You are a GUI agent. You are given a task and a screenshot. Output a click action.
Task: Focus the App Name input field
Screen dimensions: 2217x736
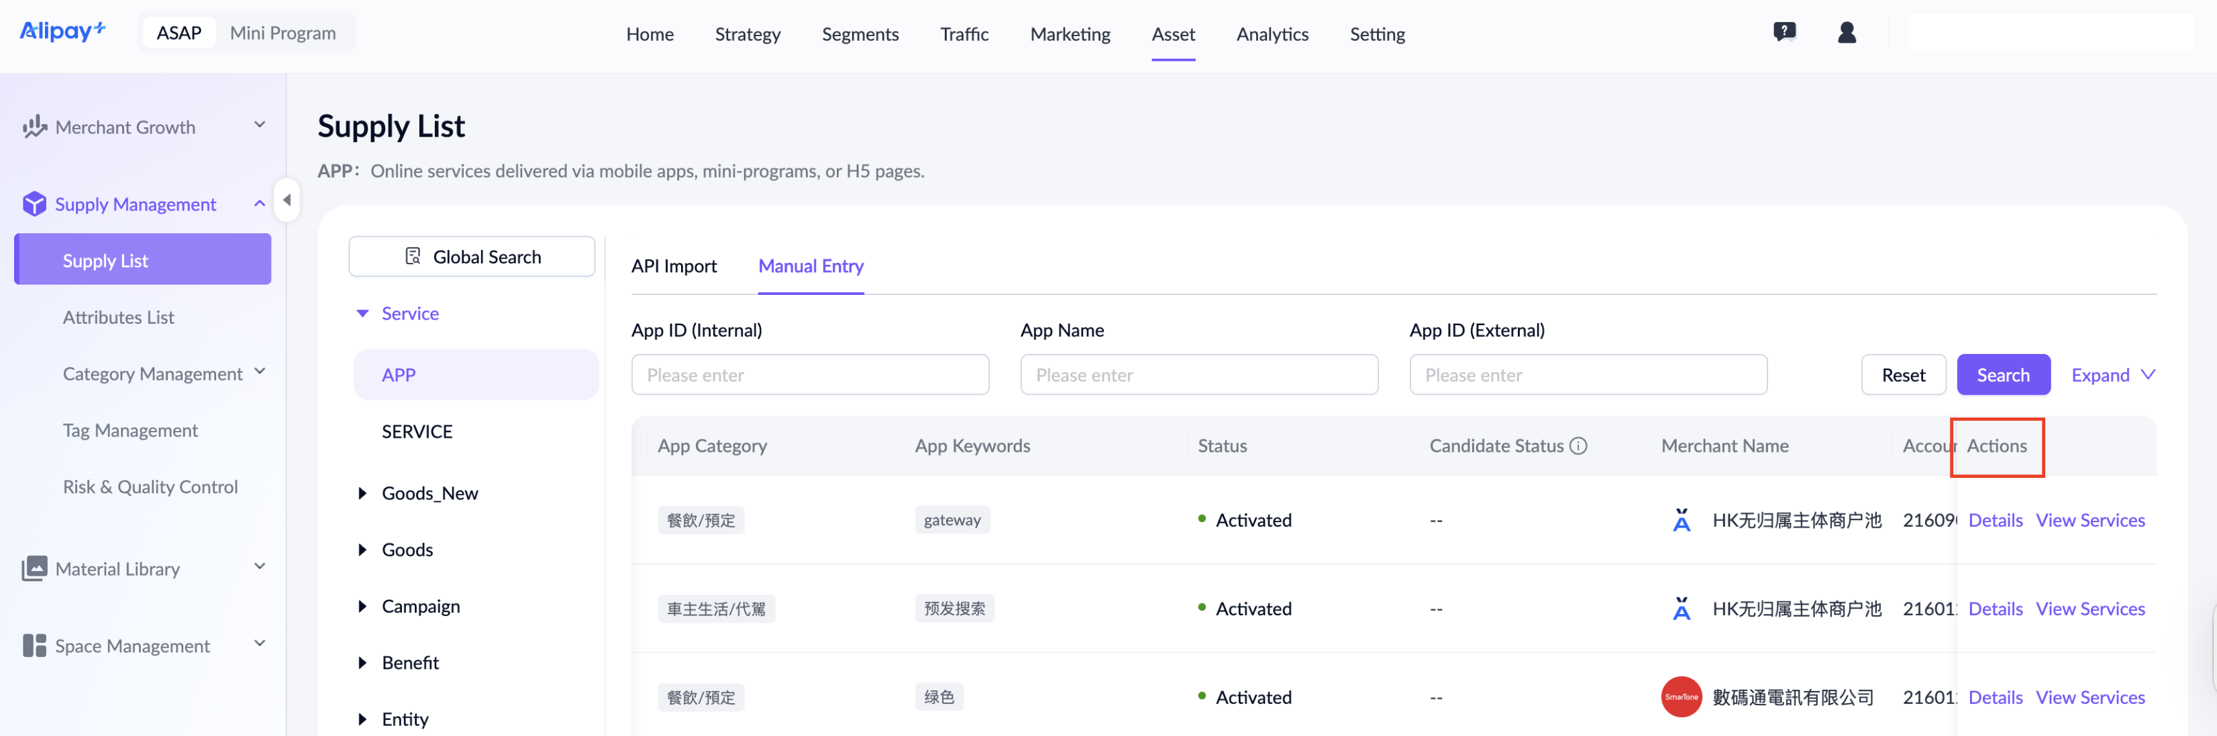tap(1199, 375)
